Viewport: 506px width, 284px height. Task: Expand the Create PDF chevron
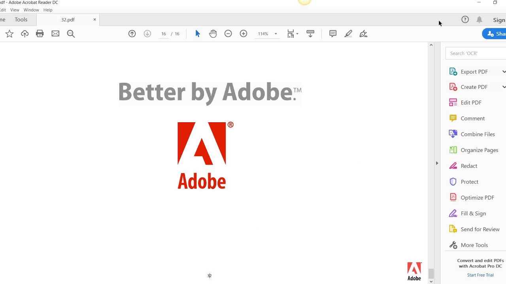tap(504, 87)
